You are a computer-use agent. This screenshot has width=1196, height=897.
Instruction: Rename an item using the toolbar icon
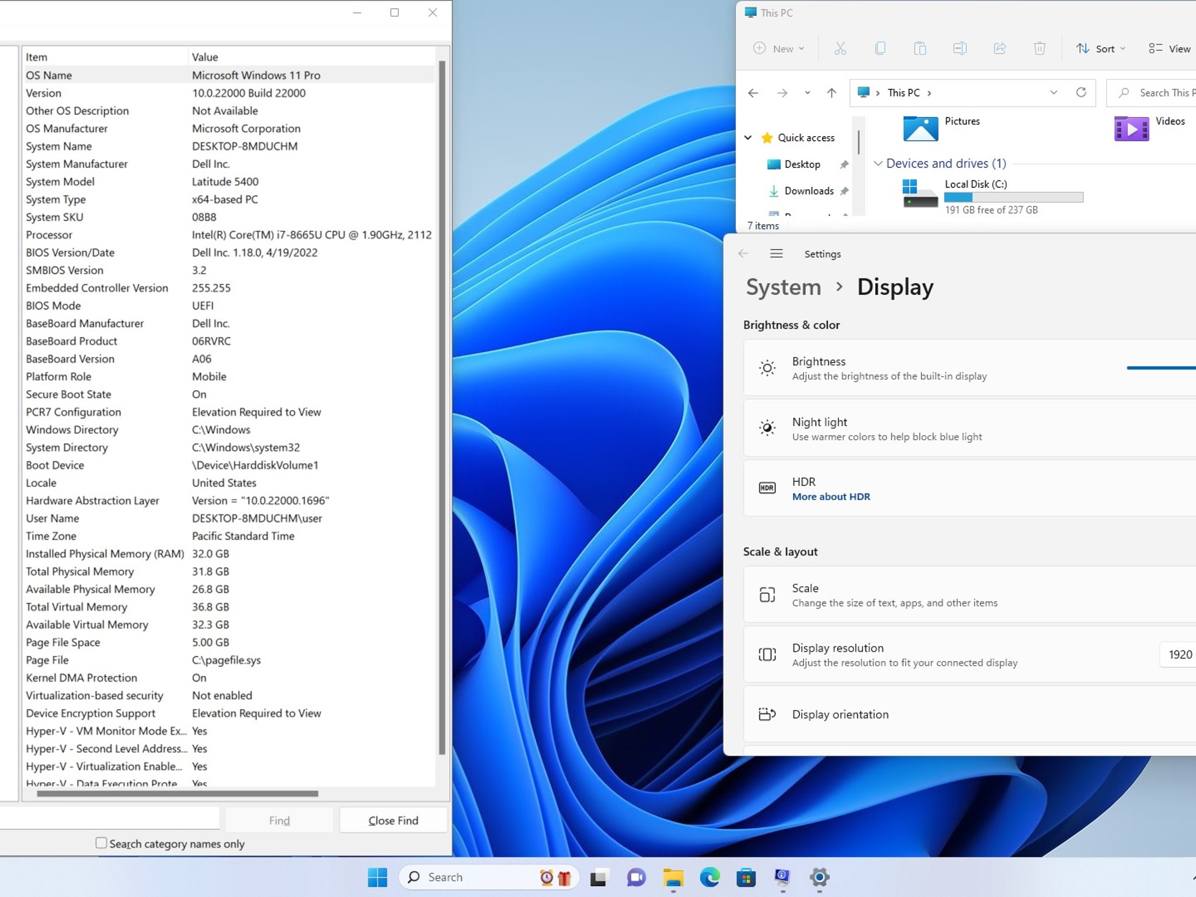click(960, 48)
